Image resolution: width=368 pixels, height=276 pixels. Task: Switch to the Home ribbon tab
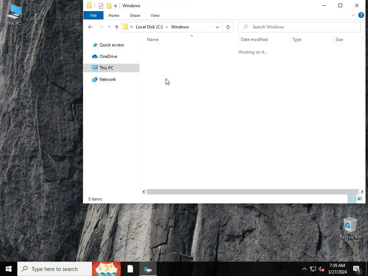(114, 15)
